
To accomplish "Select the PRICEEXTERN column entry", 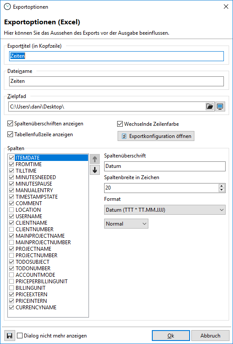I will point(31,295).
